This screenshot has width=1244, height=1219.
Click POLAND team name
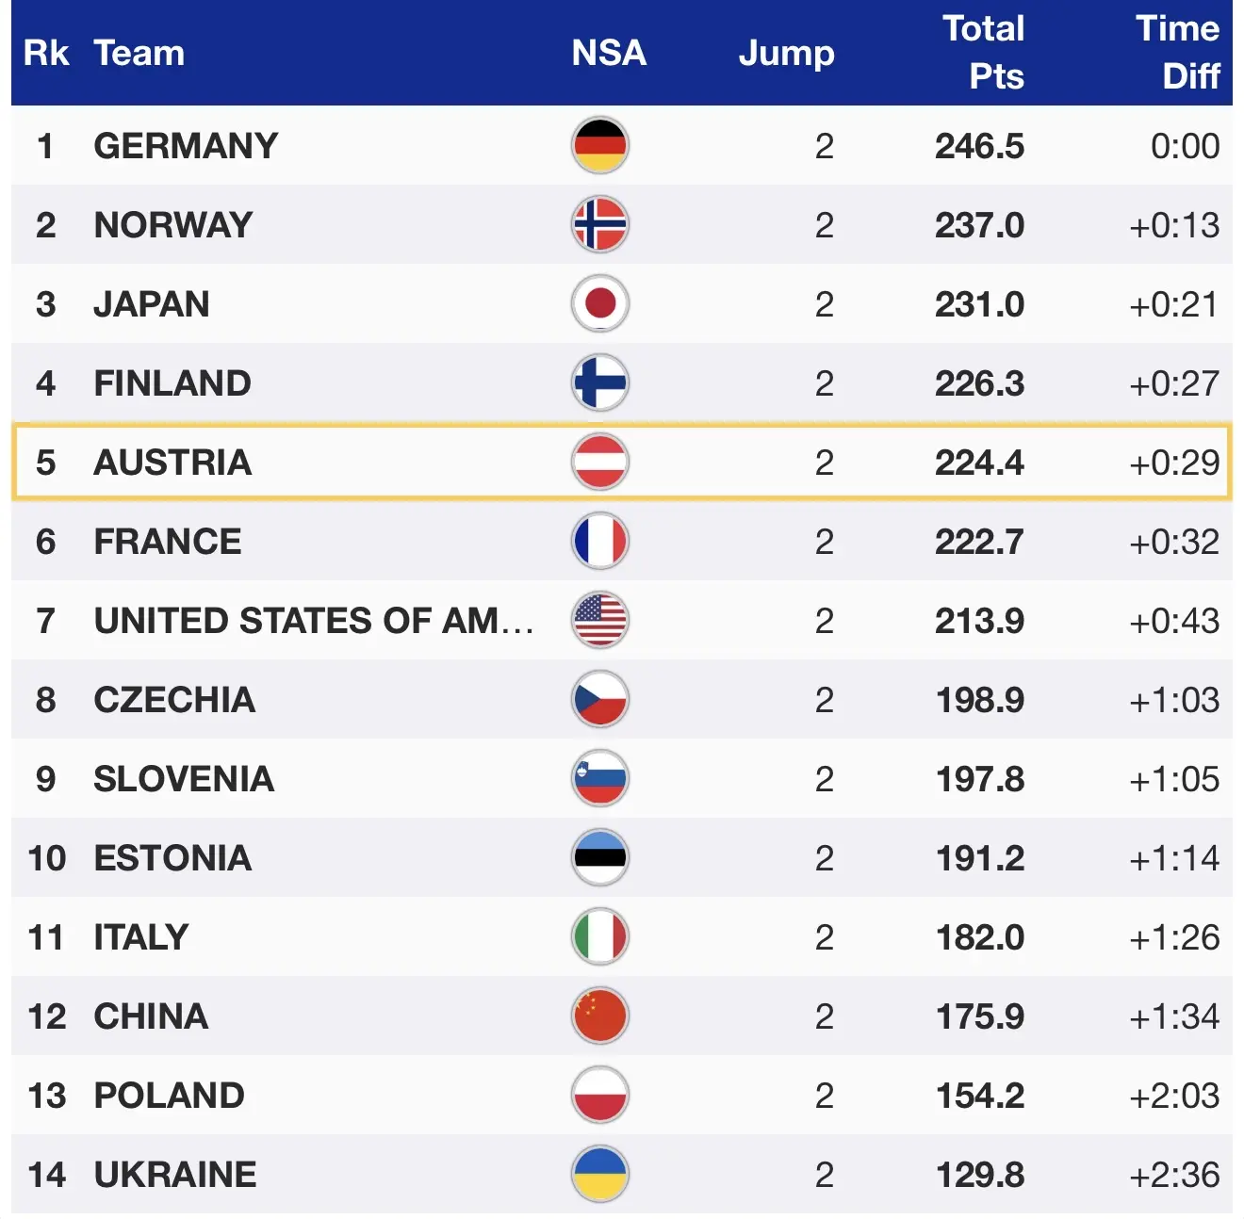coord(170,1096)
